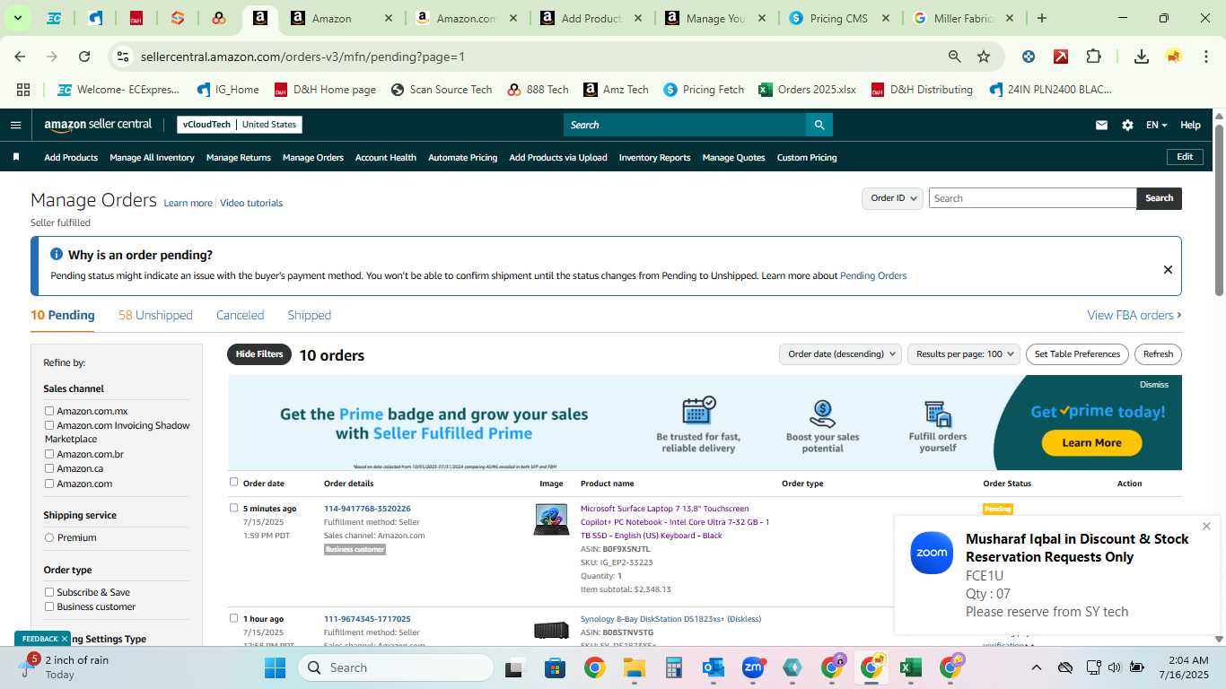Open new browser tab with plus icon
The height and width of the screenshot is (689, 1226).
coord(1042,18)
